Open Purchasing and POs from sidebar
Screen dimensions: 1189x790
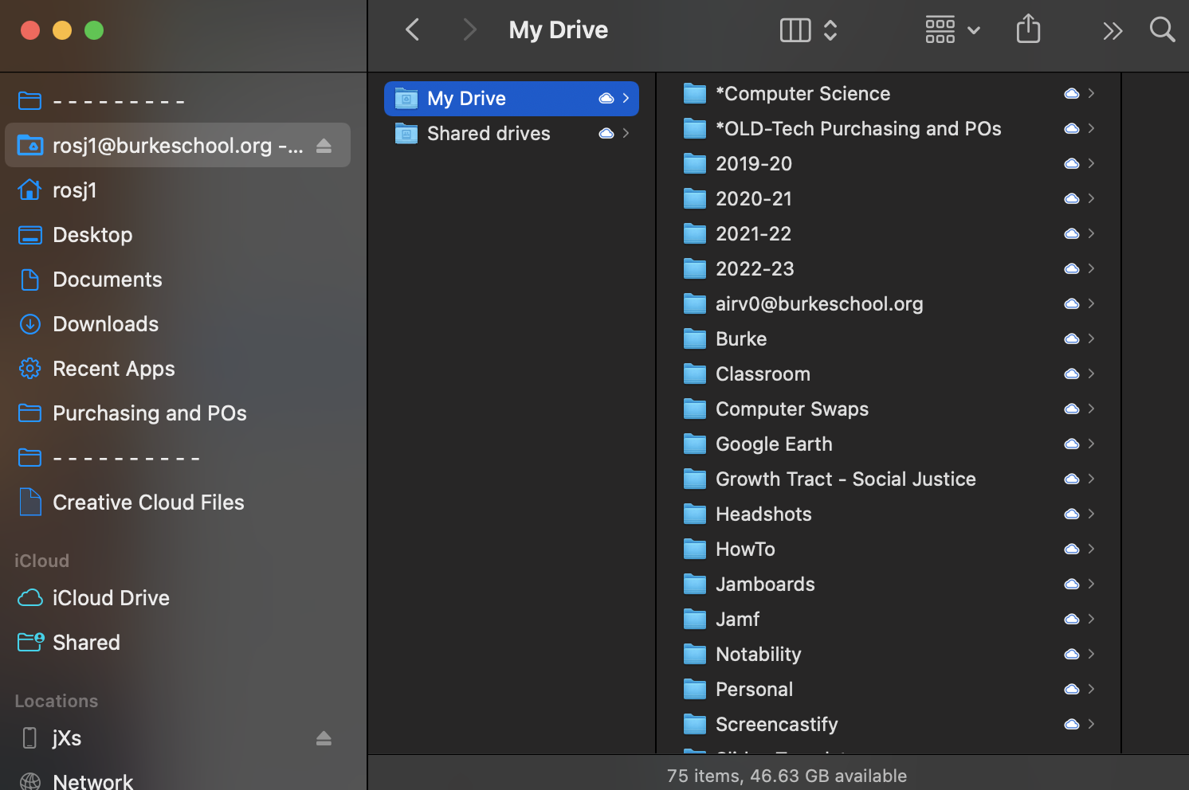150,413
